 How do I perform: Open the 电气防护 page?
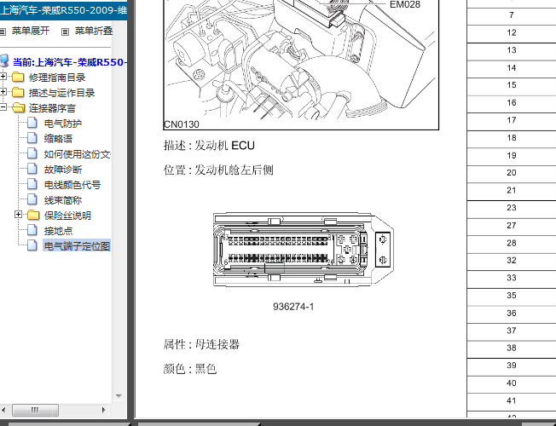click(x=63, y=124)
